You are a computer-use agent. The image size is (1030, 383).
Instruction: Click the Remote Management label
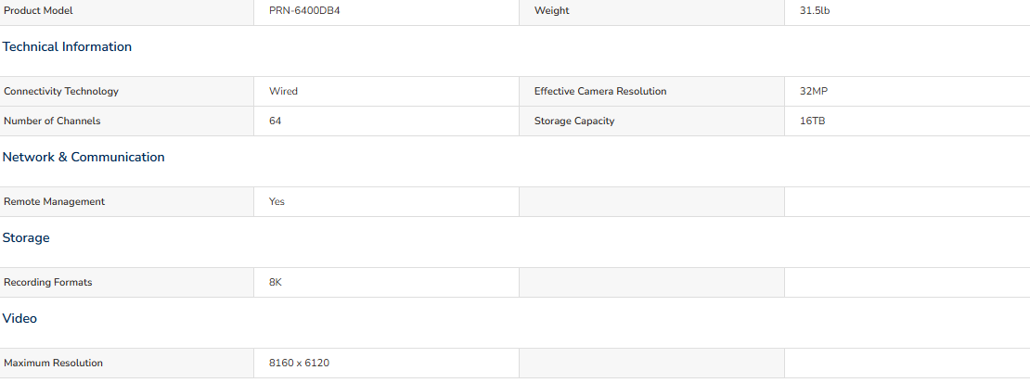(x=55, y=201)
